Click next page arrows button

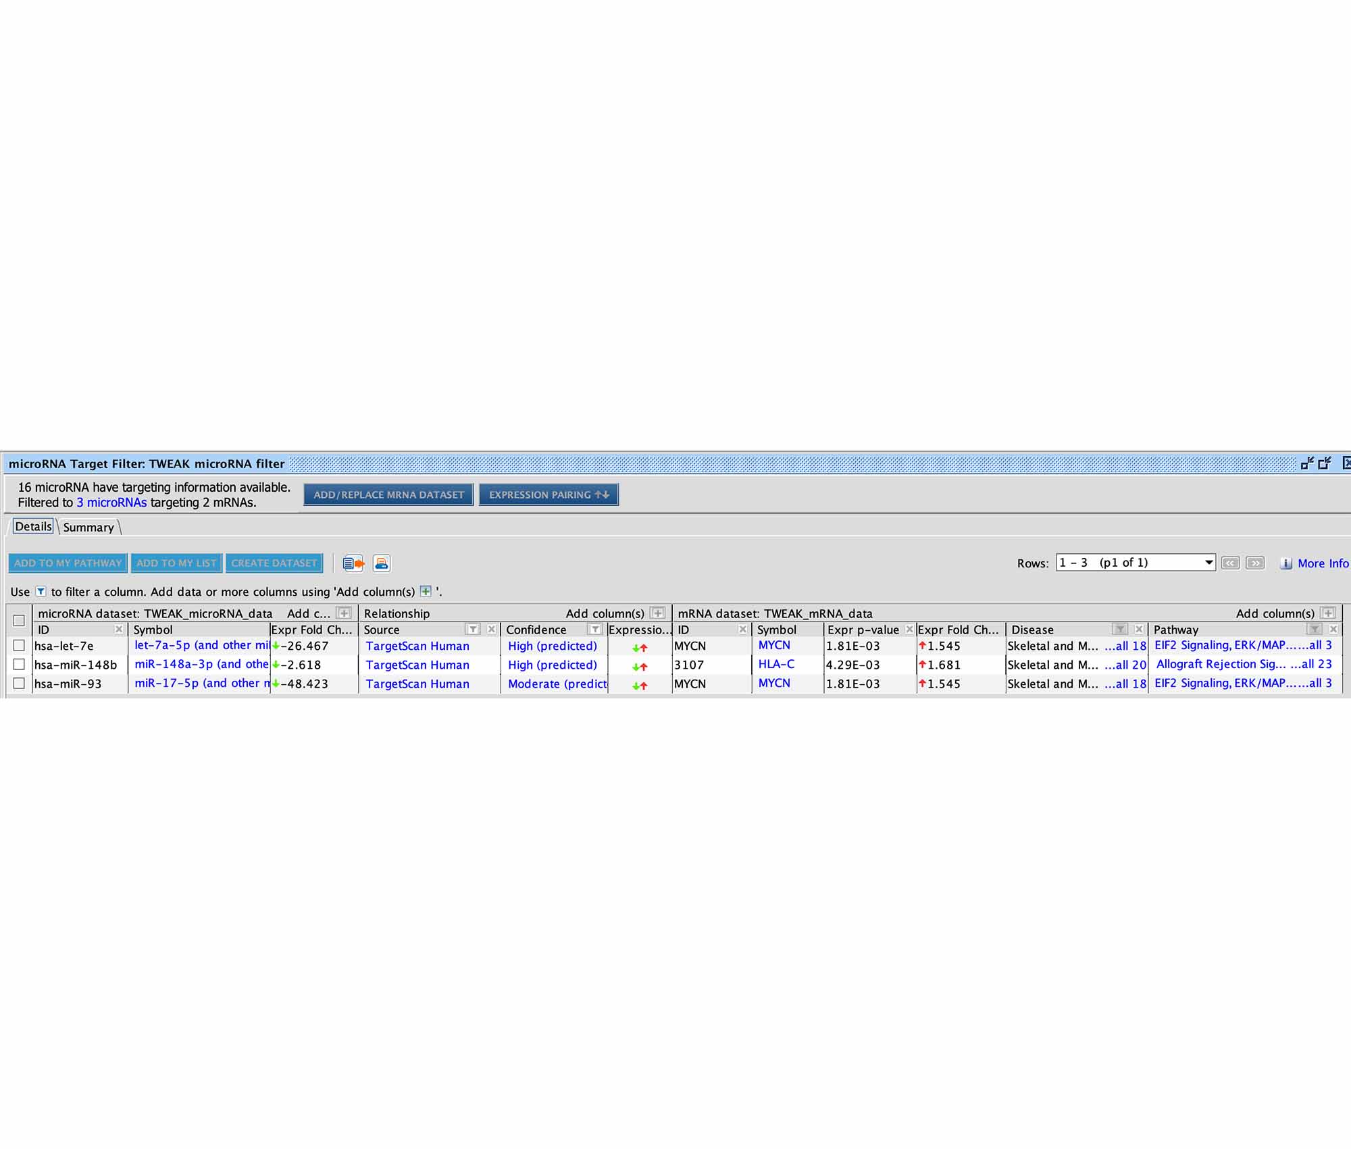[1255, 563]
